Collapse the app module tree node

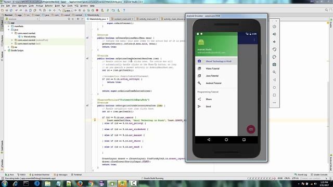pos(5,23)
